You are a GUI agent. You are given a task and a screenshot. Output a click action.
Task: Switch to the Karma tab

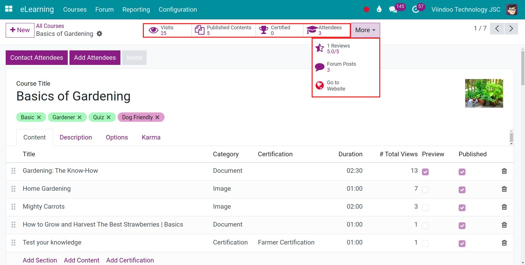(x=151, y=137)
